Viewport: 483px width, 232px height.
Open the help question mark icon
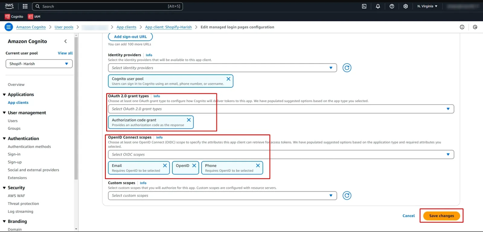pyautogui.click(x=392, y=6)
